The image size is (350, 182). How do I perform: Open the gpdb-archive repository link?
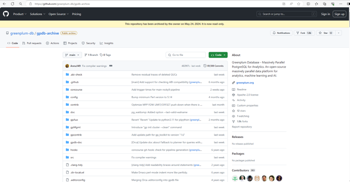48,33
